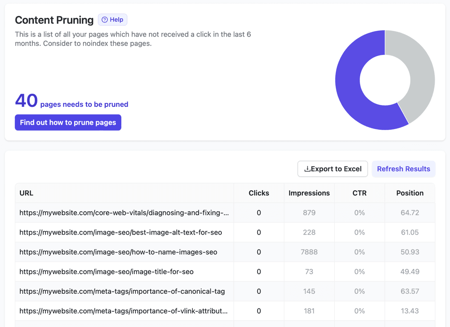Click 0 clicks in the how-to-name-images-seo row
This screenshot has width=450, height=327.
click(259, 252)
